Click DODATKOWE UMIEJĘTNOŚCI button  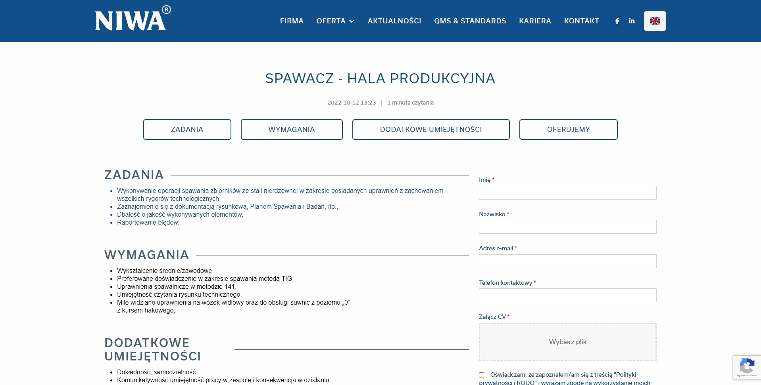(x=431, y=130)
